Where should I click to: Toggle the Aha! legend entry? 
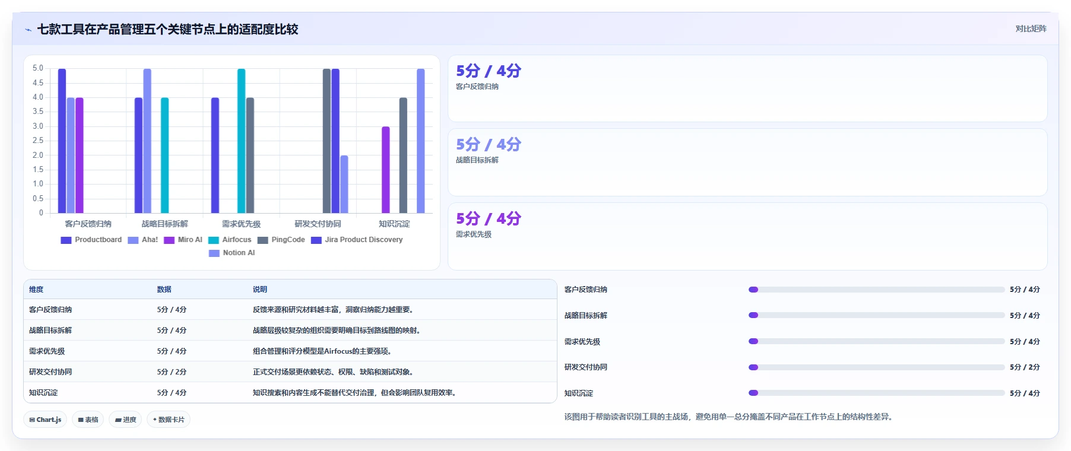coord(142,240)
